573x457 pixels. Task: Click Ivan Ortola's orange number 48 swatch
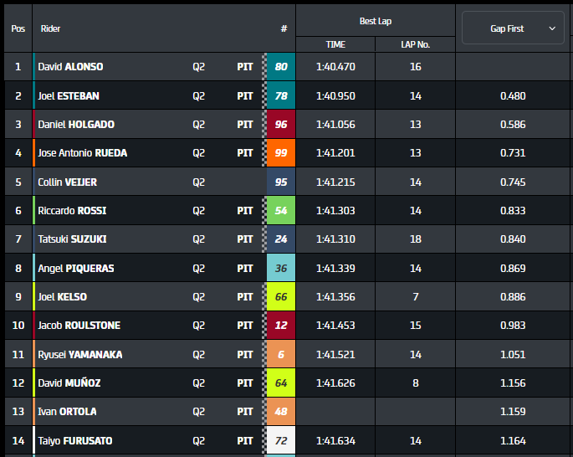coord(280,412)
